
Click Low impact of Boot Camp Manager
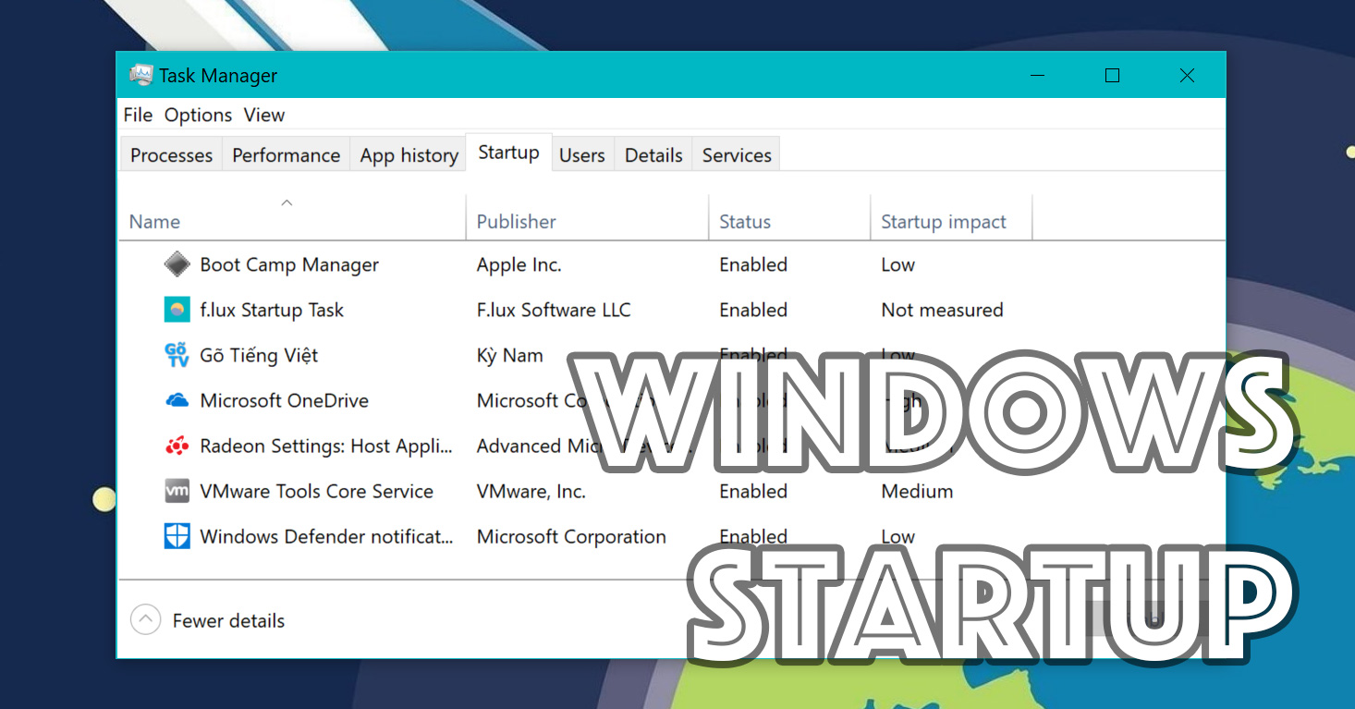(897, 264)
